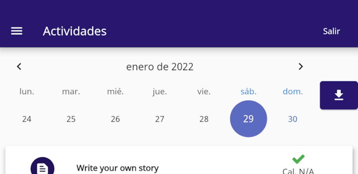
Task: Click the sáb. weekday header
Action: tap(249, 92)
